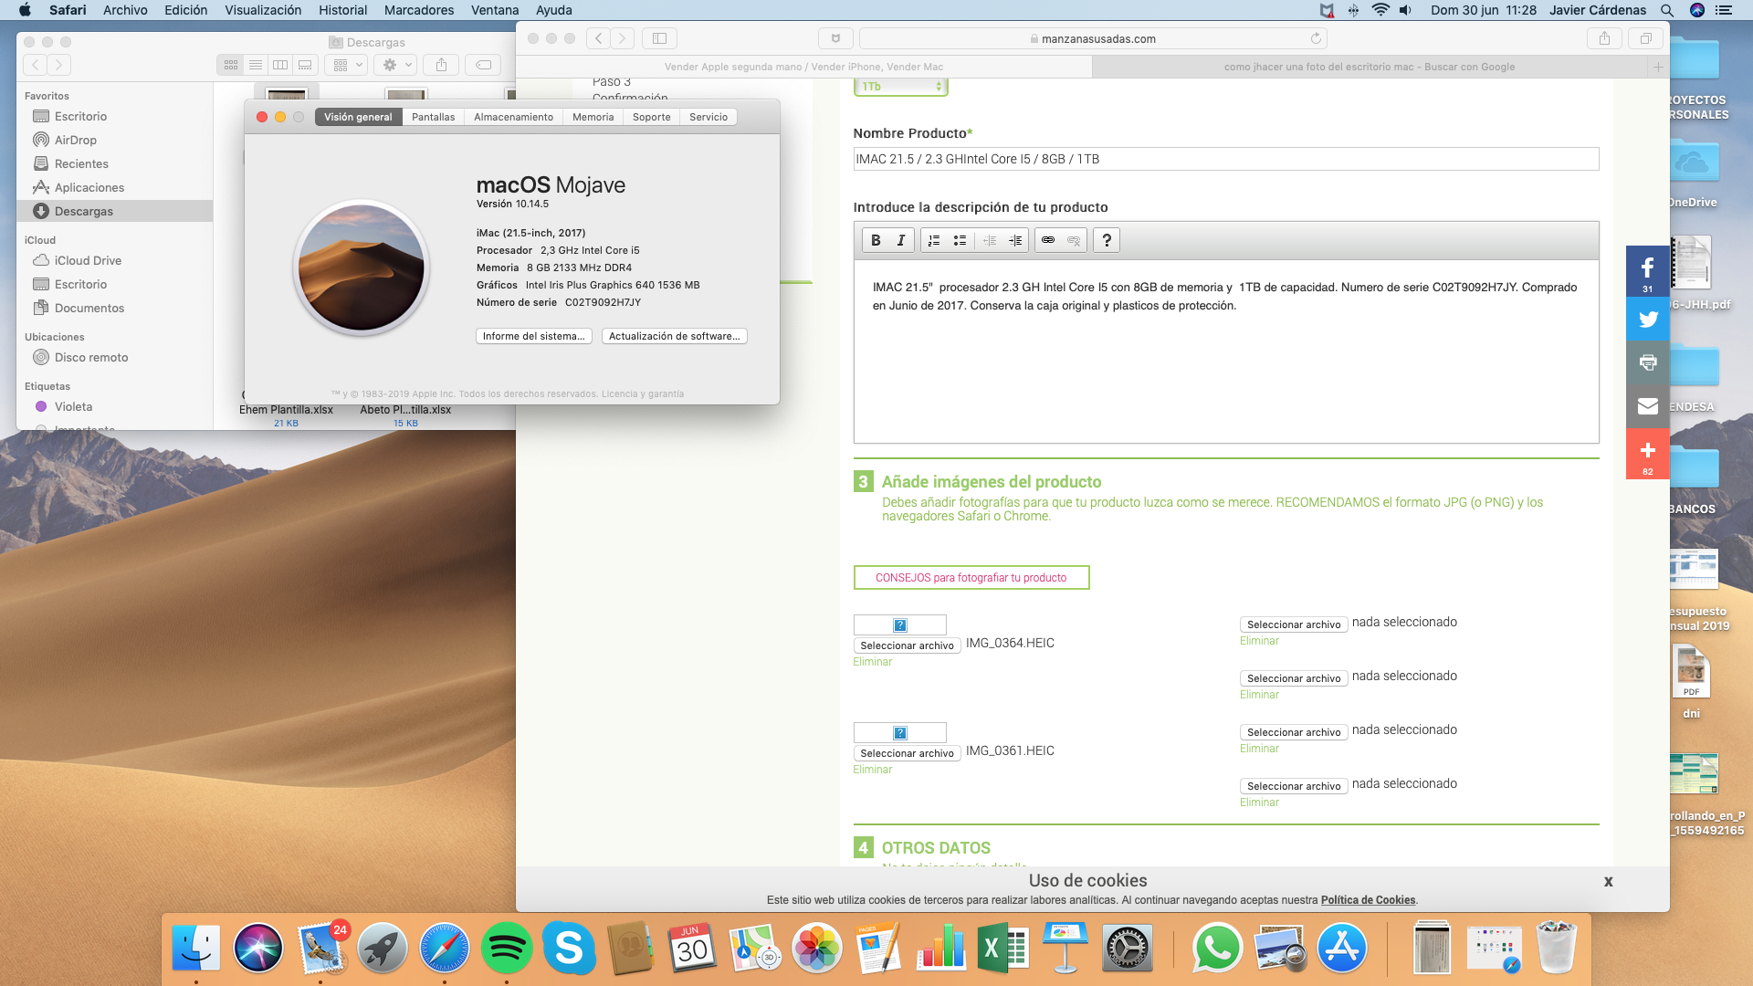Toggle bold in description editor
This screenshot has width=1753, height=986.
tap(876, 240)
